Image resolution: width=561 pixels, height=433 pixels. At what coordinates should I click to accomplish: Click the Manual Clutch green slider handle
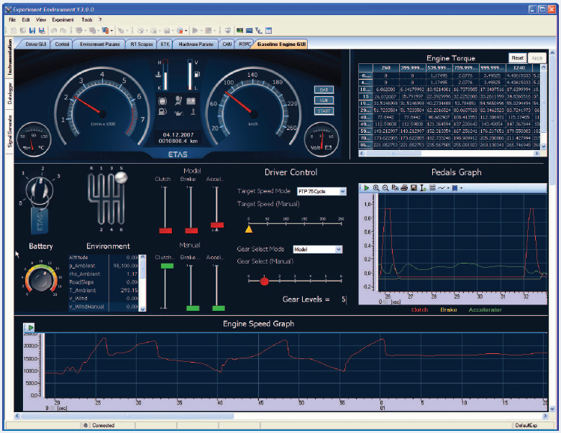tap(167, 266)
